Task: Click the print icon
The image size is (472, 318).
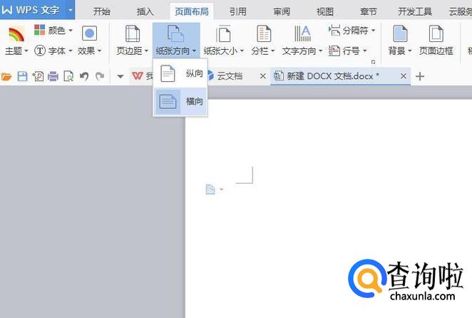Action: click(53, 77)
